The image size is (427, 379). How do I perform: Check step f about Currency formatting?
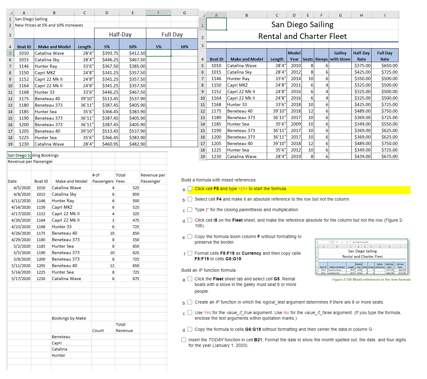tap(190, 253)
